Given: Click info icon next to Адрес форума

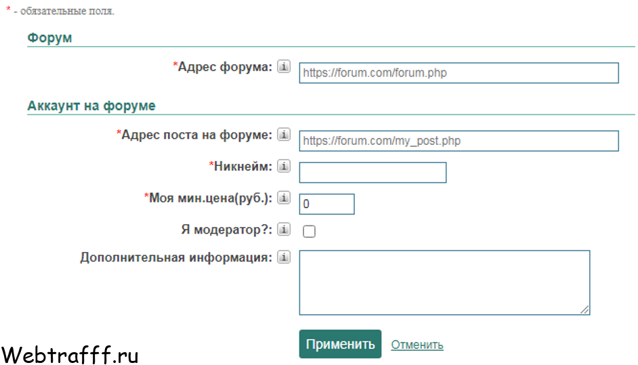Looking at the screenshot, I should [x=284, y=66].
